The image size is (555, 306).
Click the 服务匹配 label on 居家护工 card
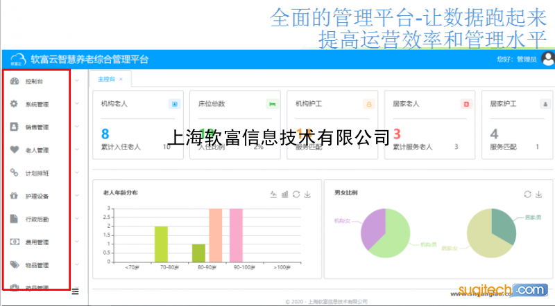coord(504,147)
